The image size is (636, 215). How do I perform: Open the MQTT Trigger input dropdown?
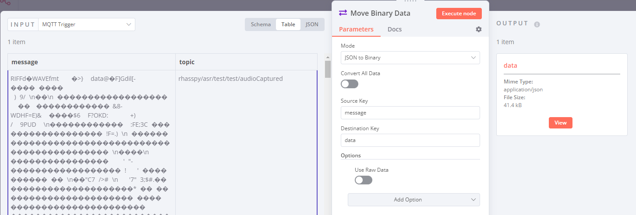tap(87, 24)
